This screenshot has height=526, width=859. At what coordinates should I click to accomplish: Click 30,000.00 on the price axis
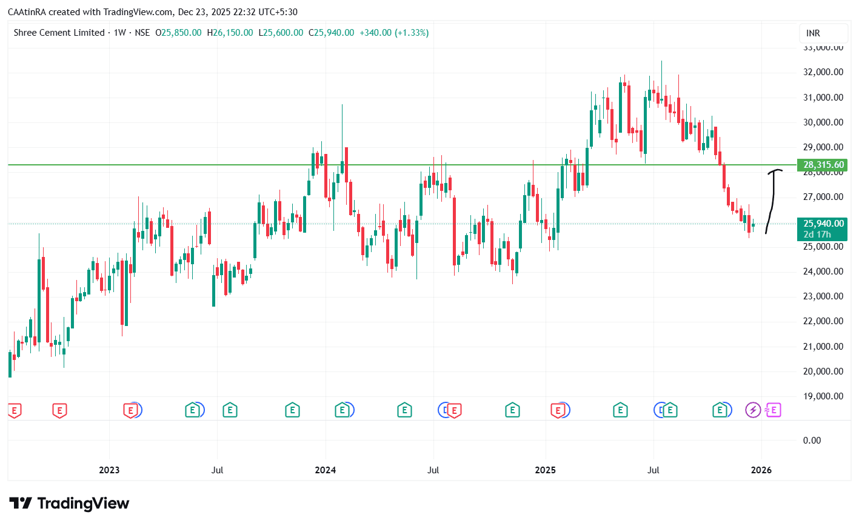coord(823,122)
